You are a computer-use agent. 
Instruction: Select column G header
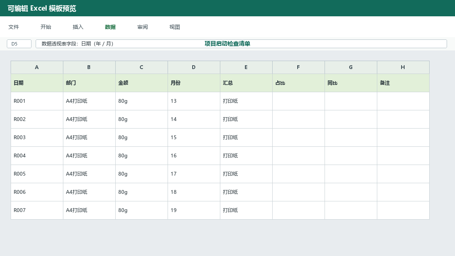coord(351,67)
